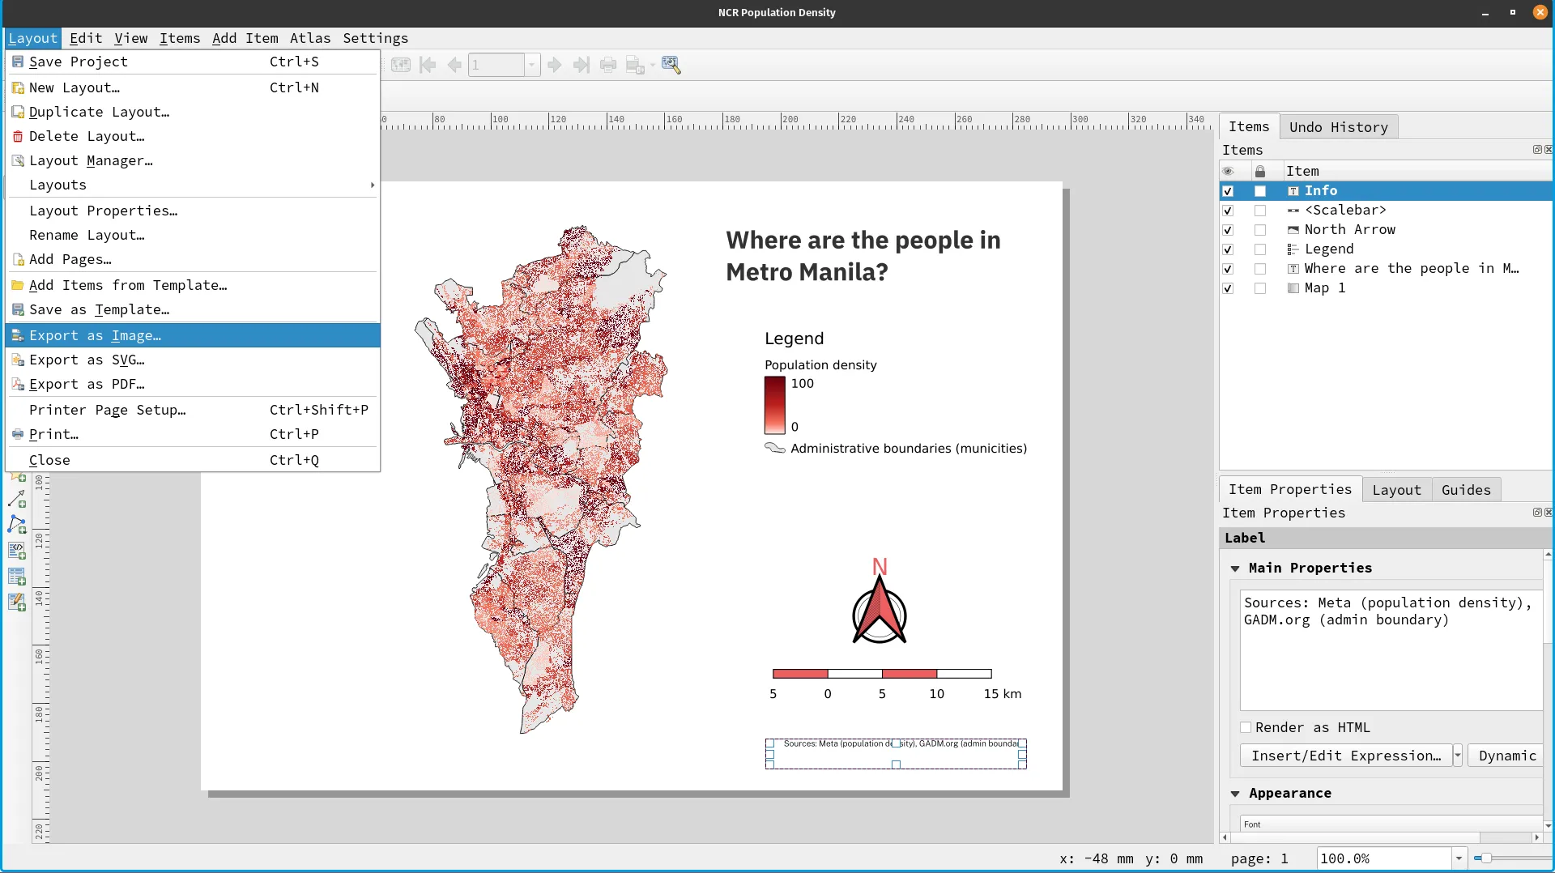Viewport: 1555px width, 873px height.
Task: Open the Insert/Edit Expression dropdown arrow
Action: click(1457, 755)
